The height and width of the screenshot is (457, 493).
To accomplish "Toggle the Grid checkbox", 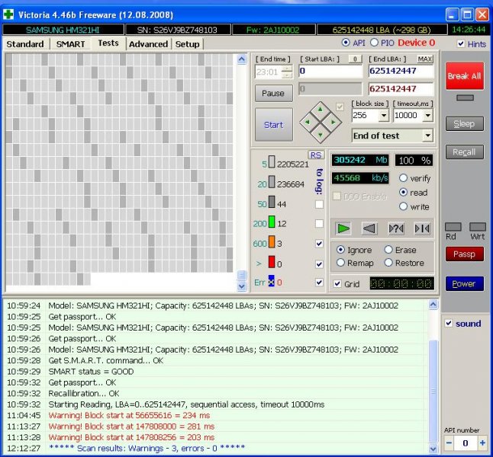I will click(x=338, y=283).
